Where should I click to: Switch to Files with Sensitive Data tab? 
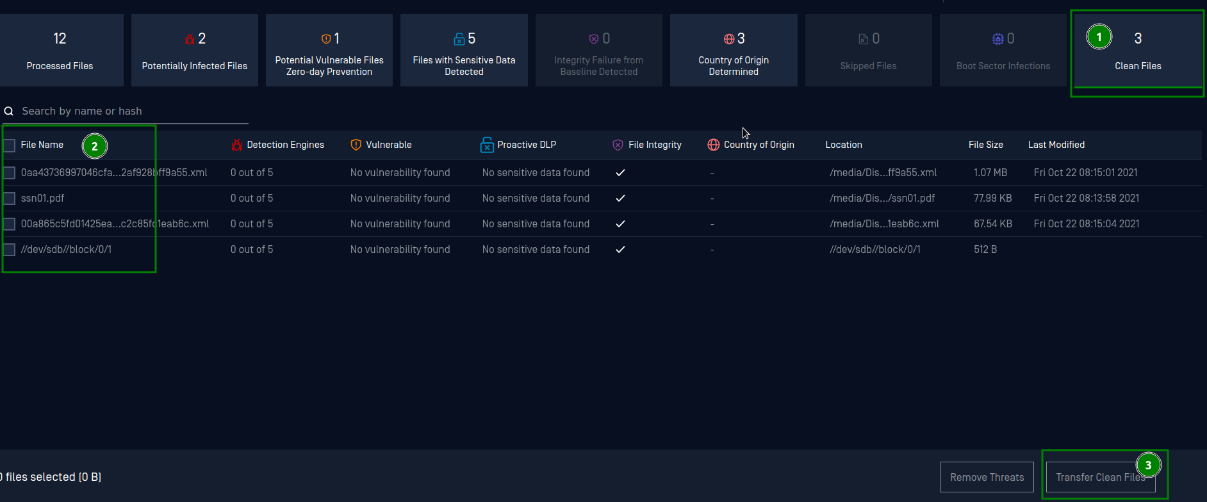coord(464,51)
